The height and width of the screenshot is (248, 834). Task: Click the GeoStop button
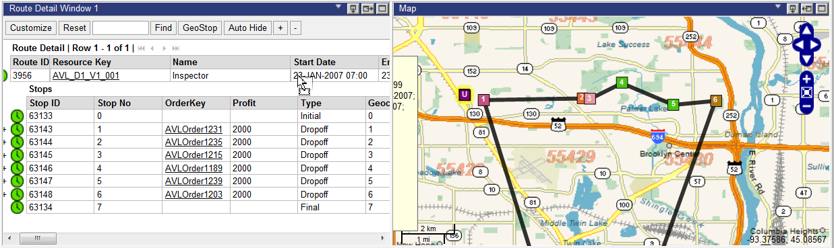point(200,28)
